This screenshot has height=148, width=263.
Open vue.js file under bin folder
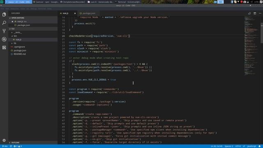(x=33, y=39)
